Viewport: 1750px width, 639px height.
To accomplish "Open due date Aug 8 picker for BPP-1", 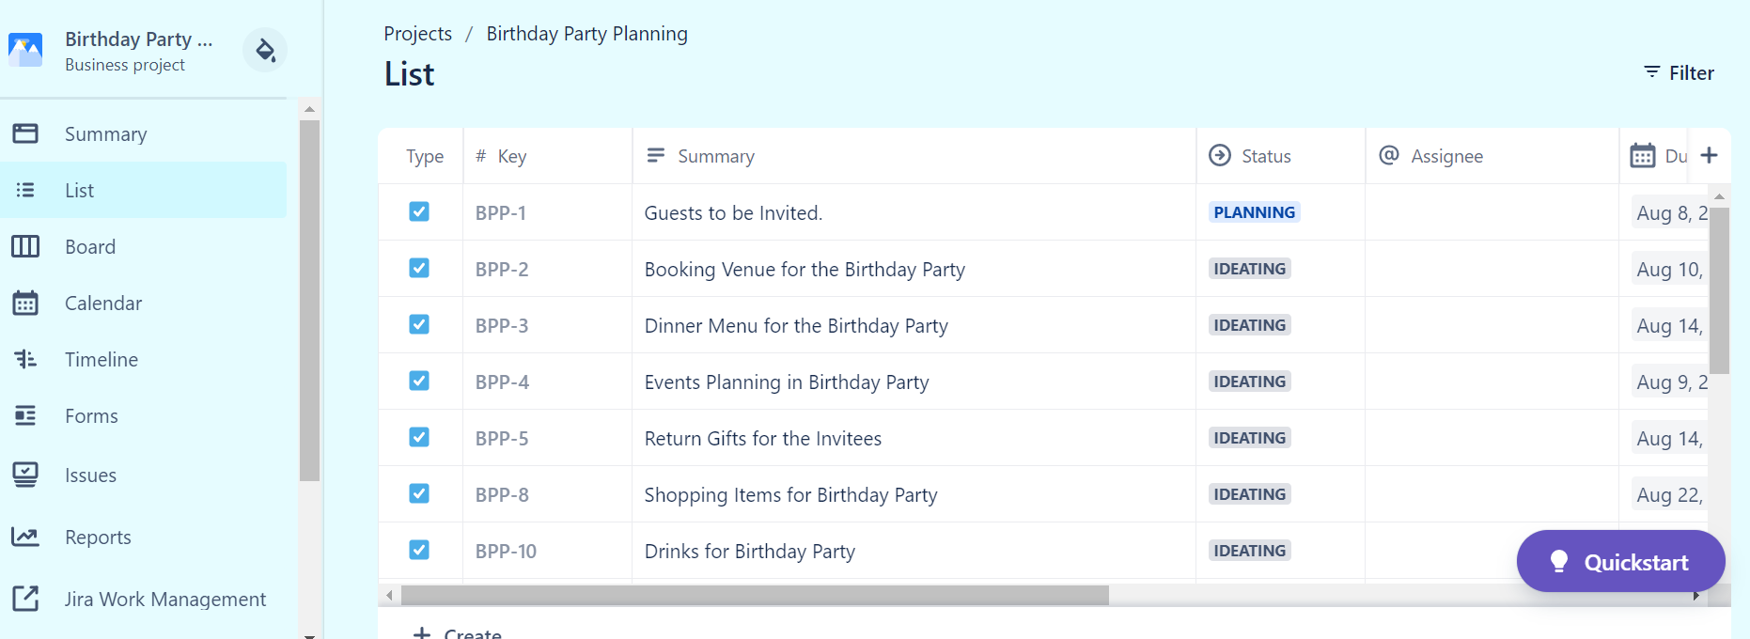I will 1670,213.
